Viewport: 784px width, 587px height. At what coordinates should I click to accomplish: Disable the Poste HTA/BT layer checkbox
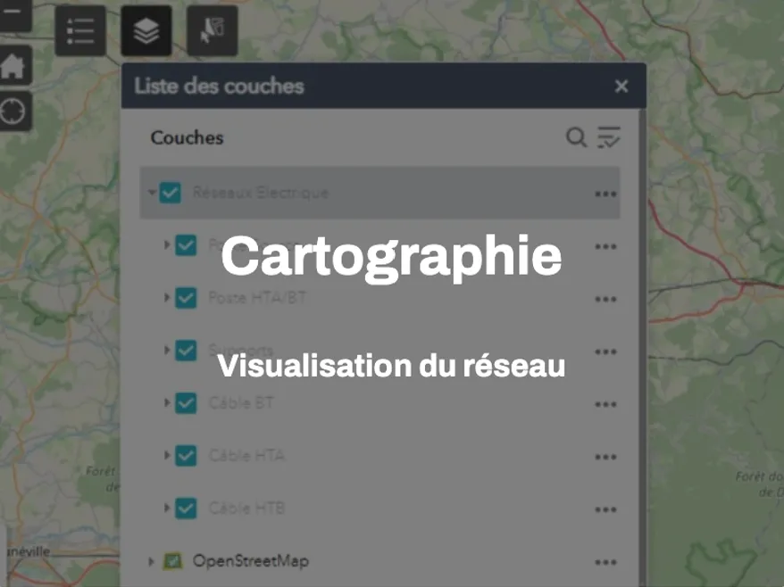[x=186, y=298]
